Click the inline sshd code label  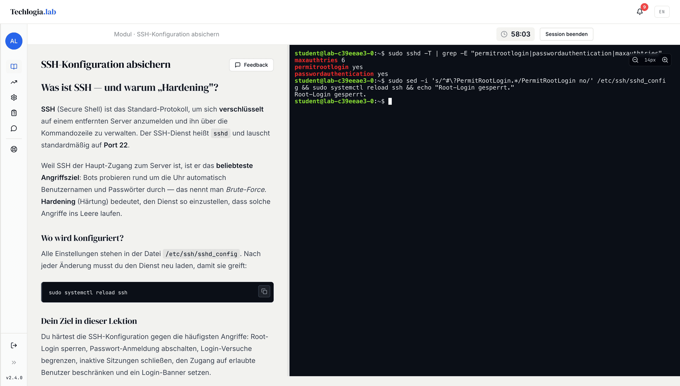220,133
